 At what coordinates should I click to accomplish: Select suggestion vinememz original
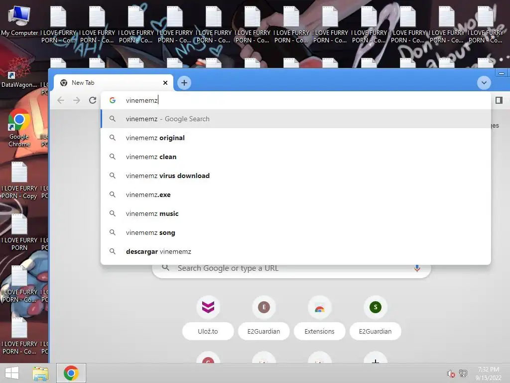point(295,138)
